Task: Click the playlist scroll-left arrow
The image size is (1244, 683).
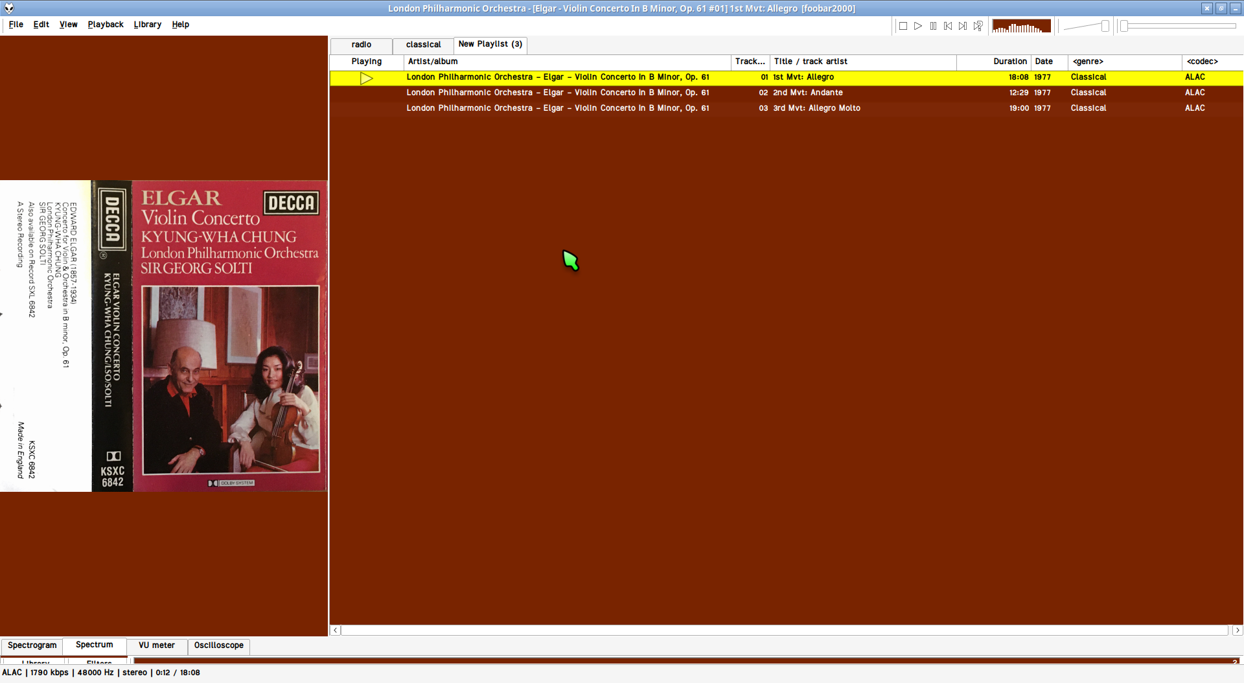Action: pos(336,630)
